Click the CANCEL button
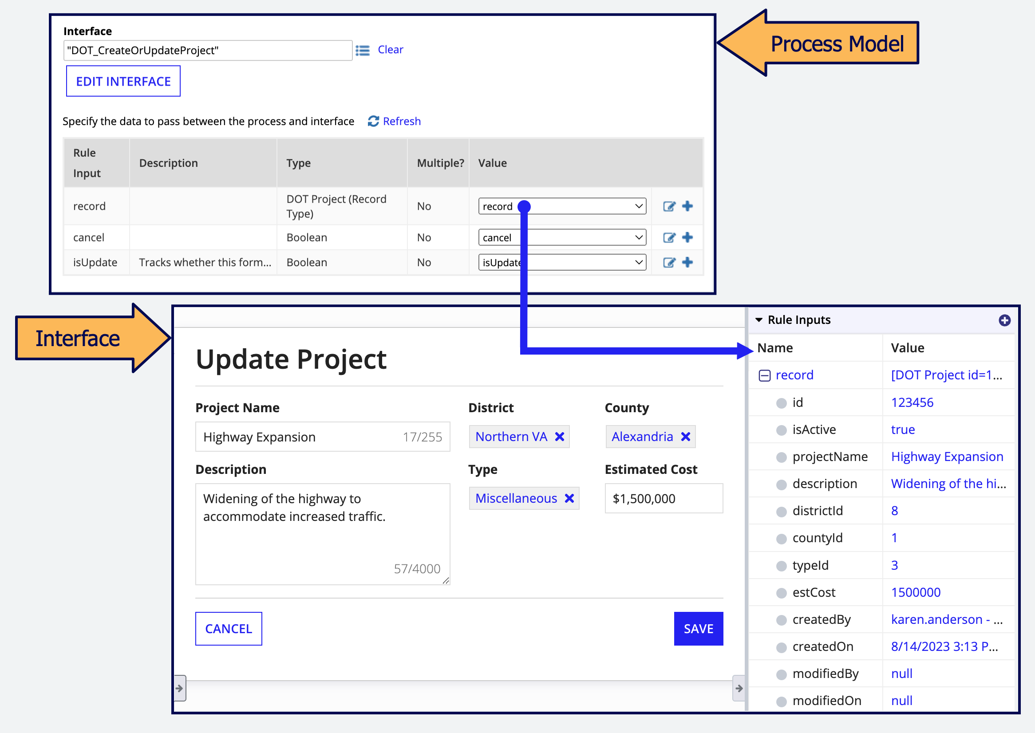 [x=229, y=629]
